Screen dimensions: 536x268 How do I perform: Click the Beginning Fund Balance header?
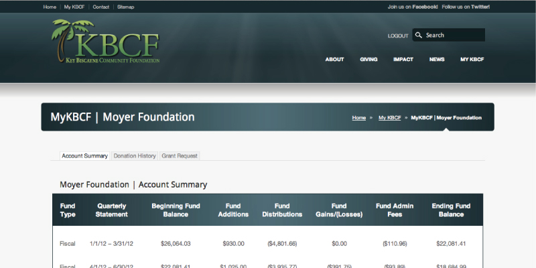click(x=176, y=210)
